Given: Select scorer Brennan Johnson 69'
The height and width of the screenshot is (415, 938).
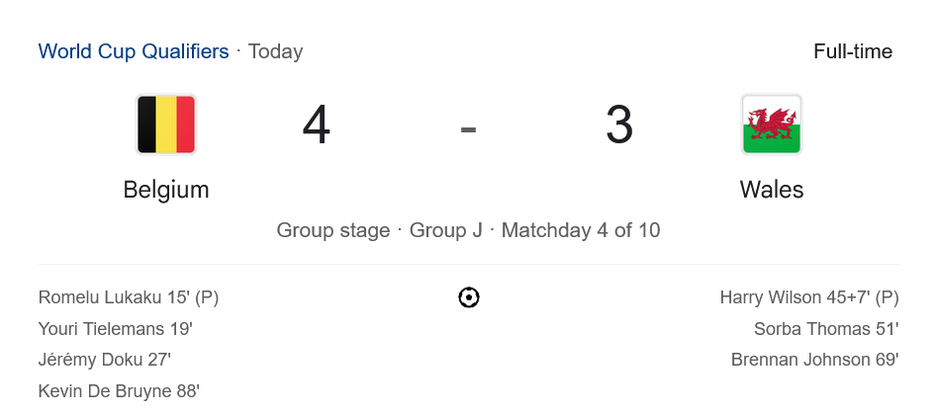Looking at the screenshot, I should point(814,360).
